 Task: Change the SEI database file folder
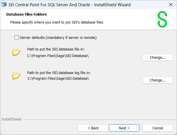[157, 57]
